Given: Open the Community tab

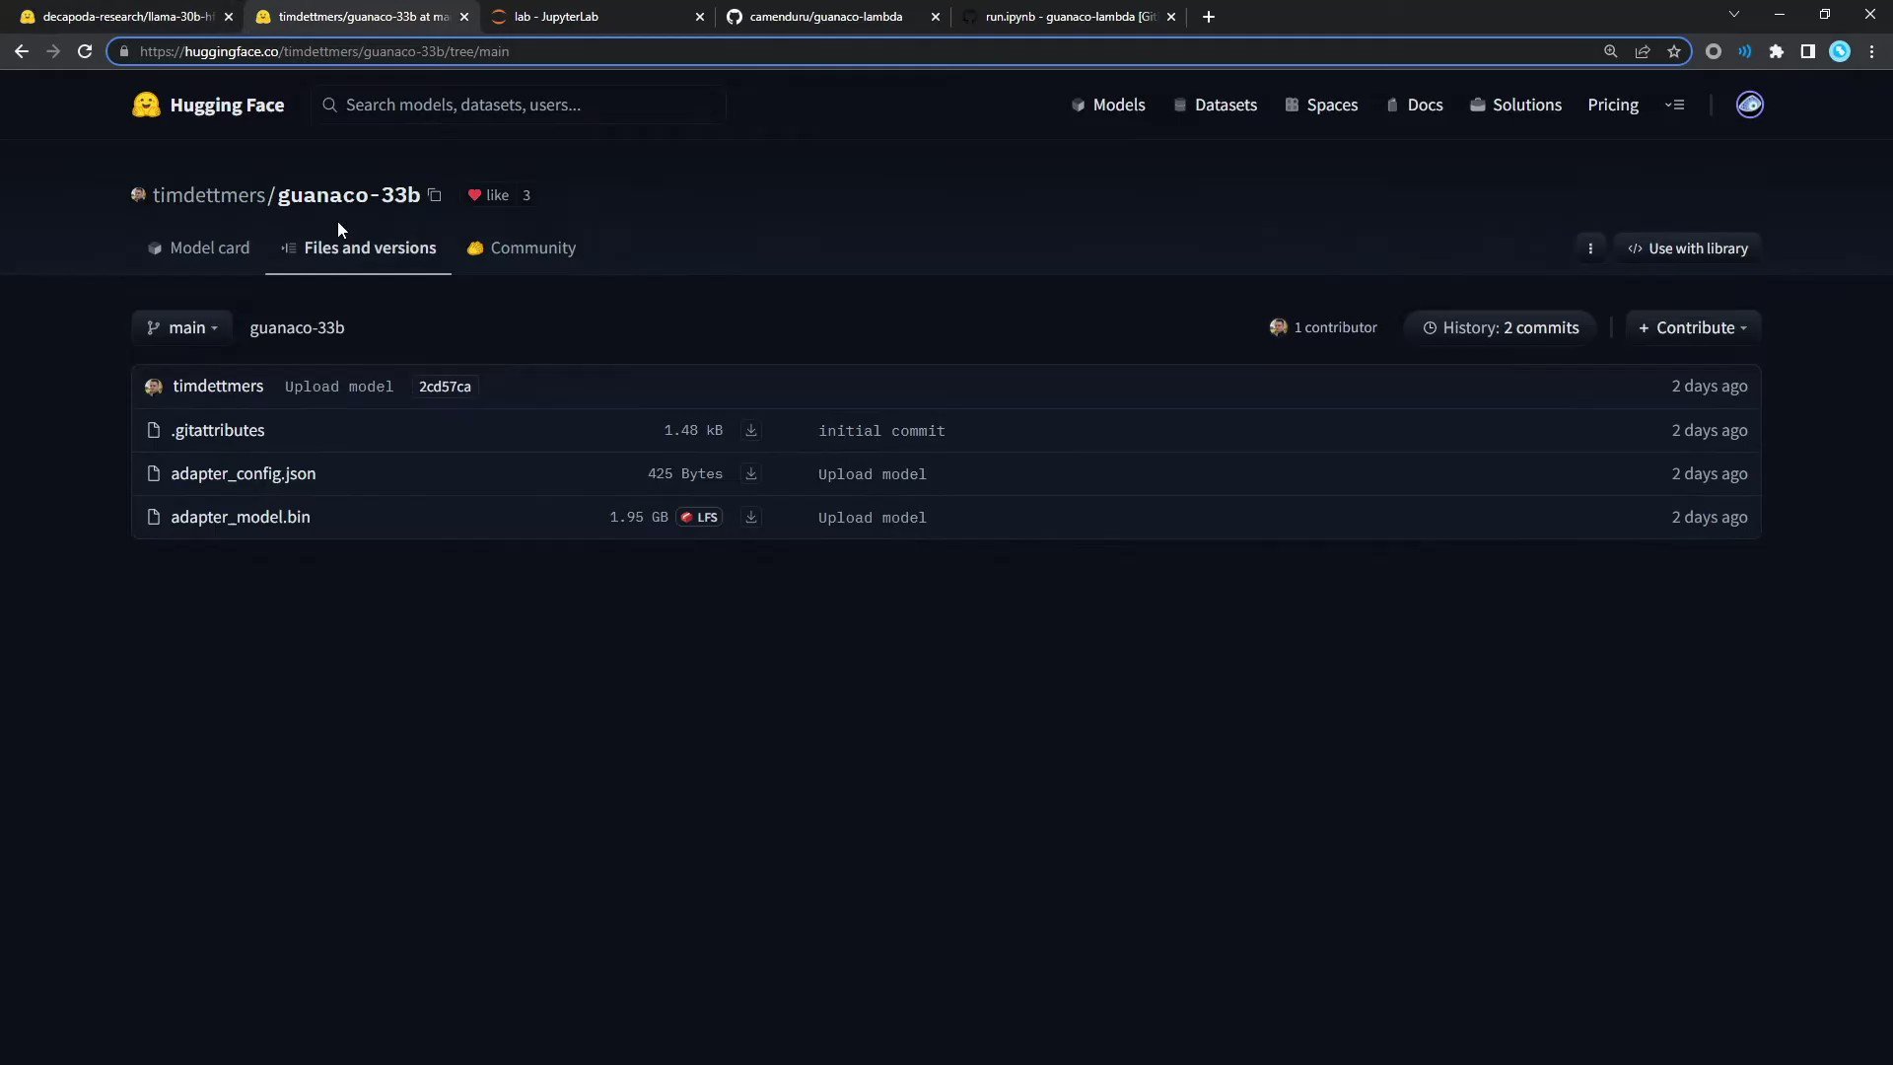Looking at the screenshot, I should tap(522, 248).
